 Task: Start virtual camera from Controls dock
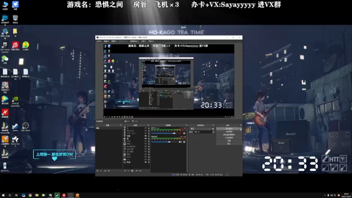[x=229, y=135]
